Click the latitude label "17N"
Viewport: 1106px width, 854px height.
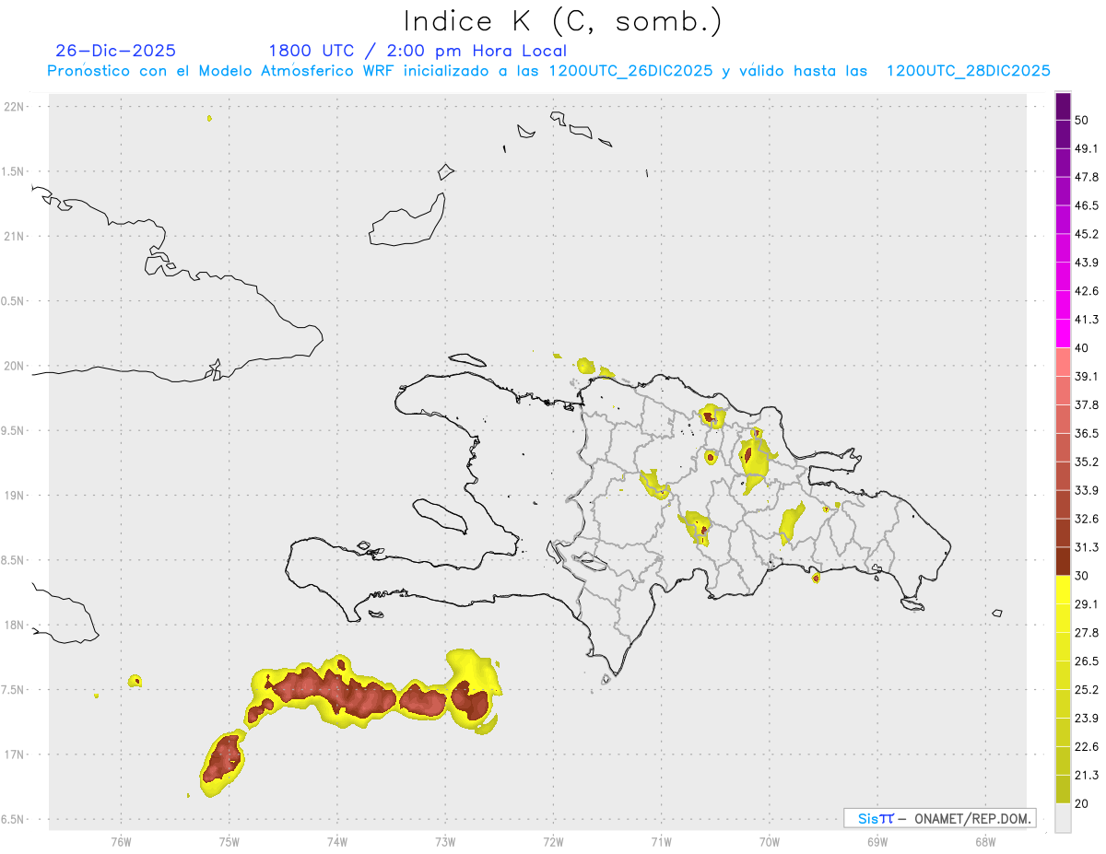(14, 755)
